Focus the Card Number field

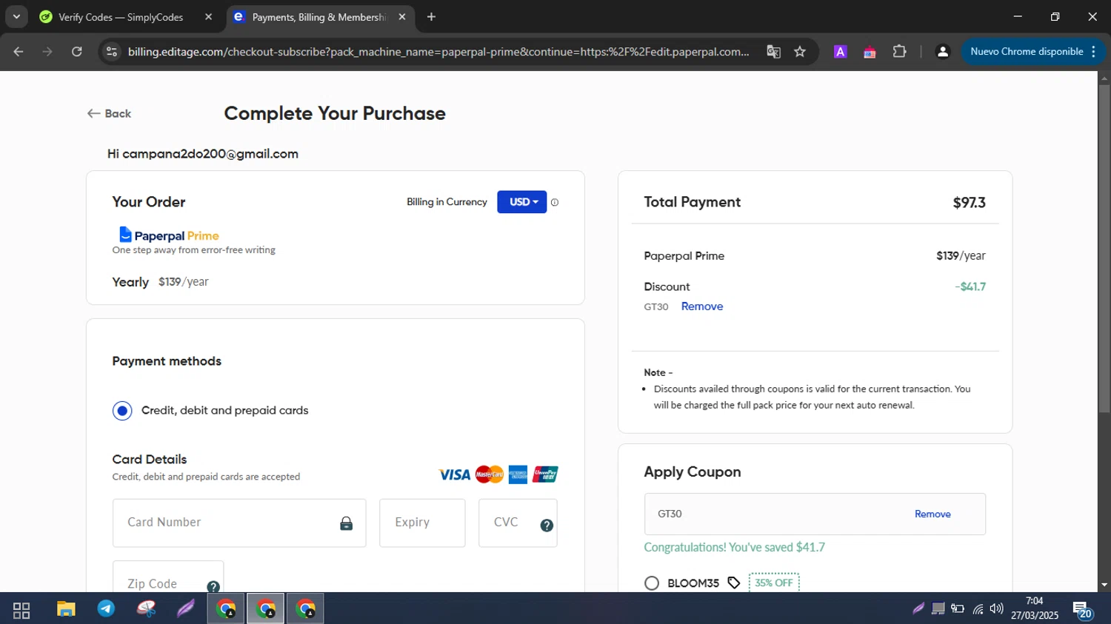[x=239, y=523]
